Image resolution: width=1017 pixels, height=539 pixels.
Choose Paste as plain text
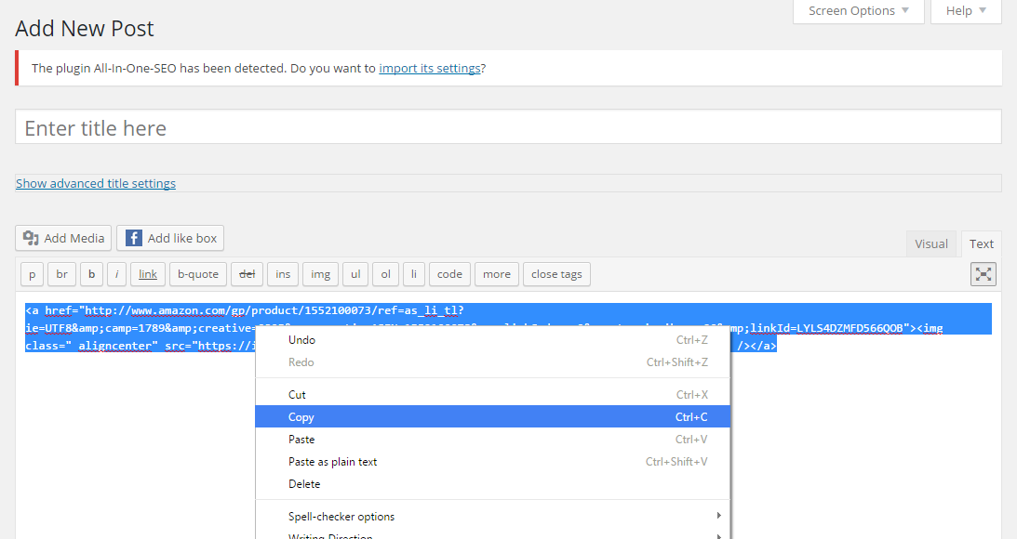click(493, 461)
